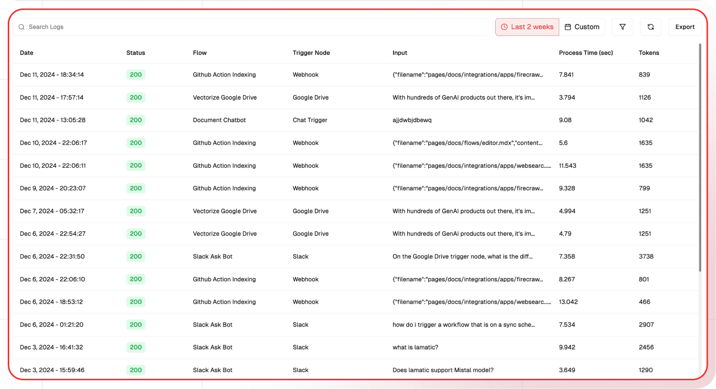
Task: Click process time value 13.042
Action: (x=569, y=302)
